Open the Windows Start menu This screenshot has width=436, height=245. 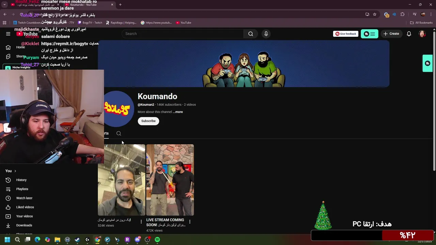pos(7,240)
